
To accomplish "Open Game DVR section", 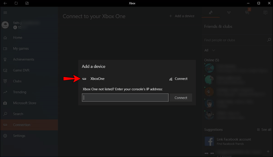I will tap(21, 70).
